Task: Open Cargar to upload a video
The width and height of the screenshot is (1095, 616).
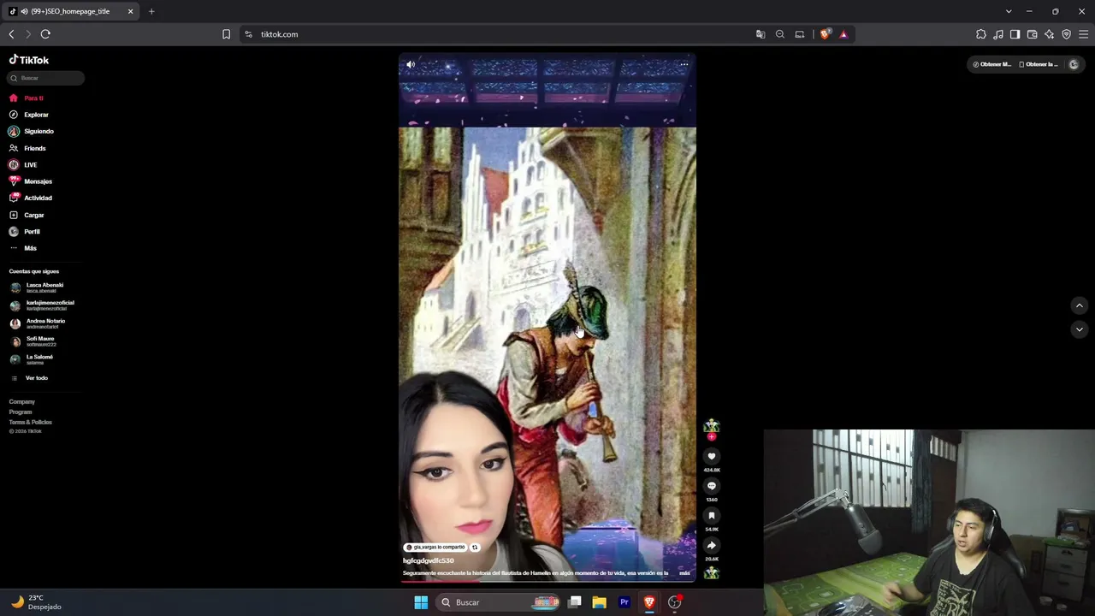Action: pos(33,215)
